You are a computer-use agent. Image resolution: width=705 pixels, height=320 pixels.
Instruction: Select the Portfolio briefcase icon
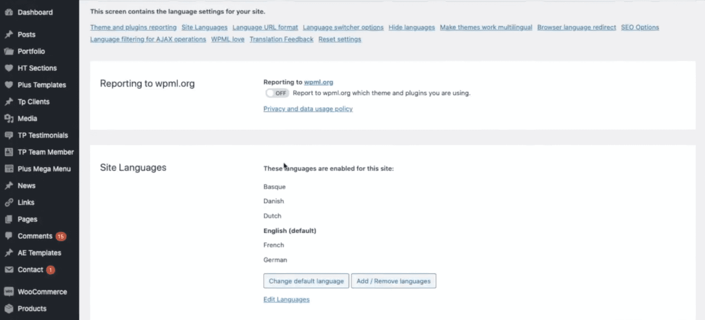coord(9,51)
